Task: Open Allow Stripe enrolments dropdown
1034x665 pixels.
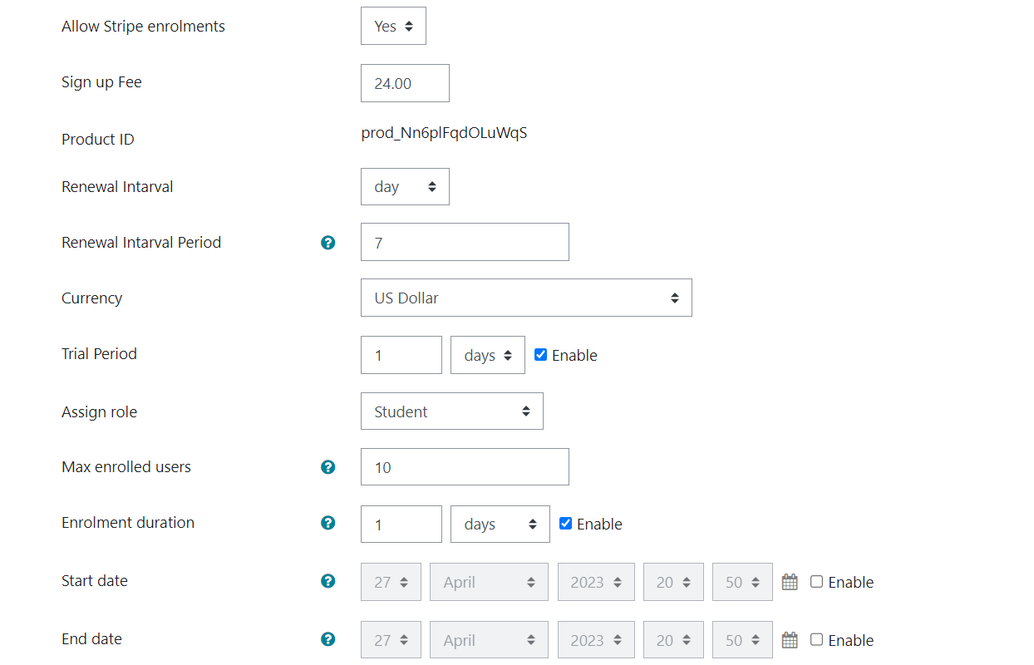Action: tap(393, 27)
